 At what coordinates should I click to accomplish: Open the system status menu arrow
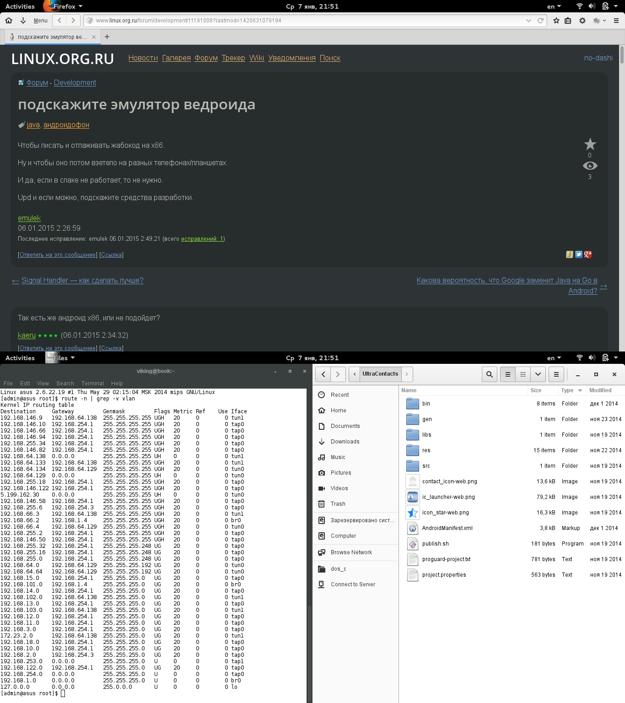(616, 6)
